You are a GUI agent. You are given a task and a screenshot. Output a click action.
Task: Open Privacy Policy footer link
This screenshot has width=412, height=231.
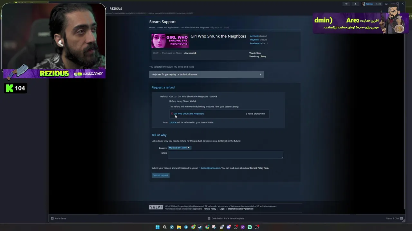(210, 209)
